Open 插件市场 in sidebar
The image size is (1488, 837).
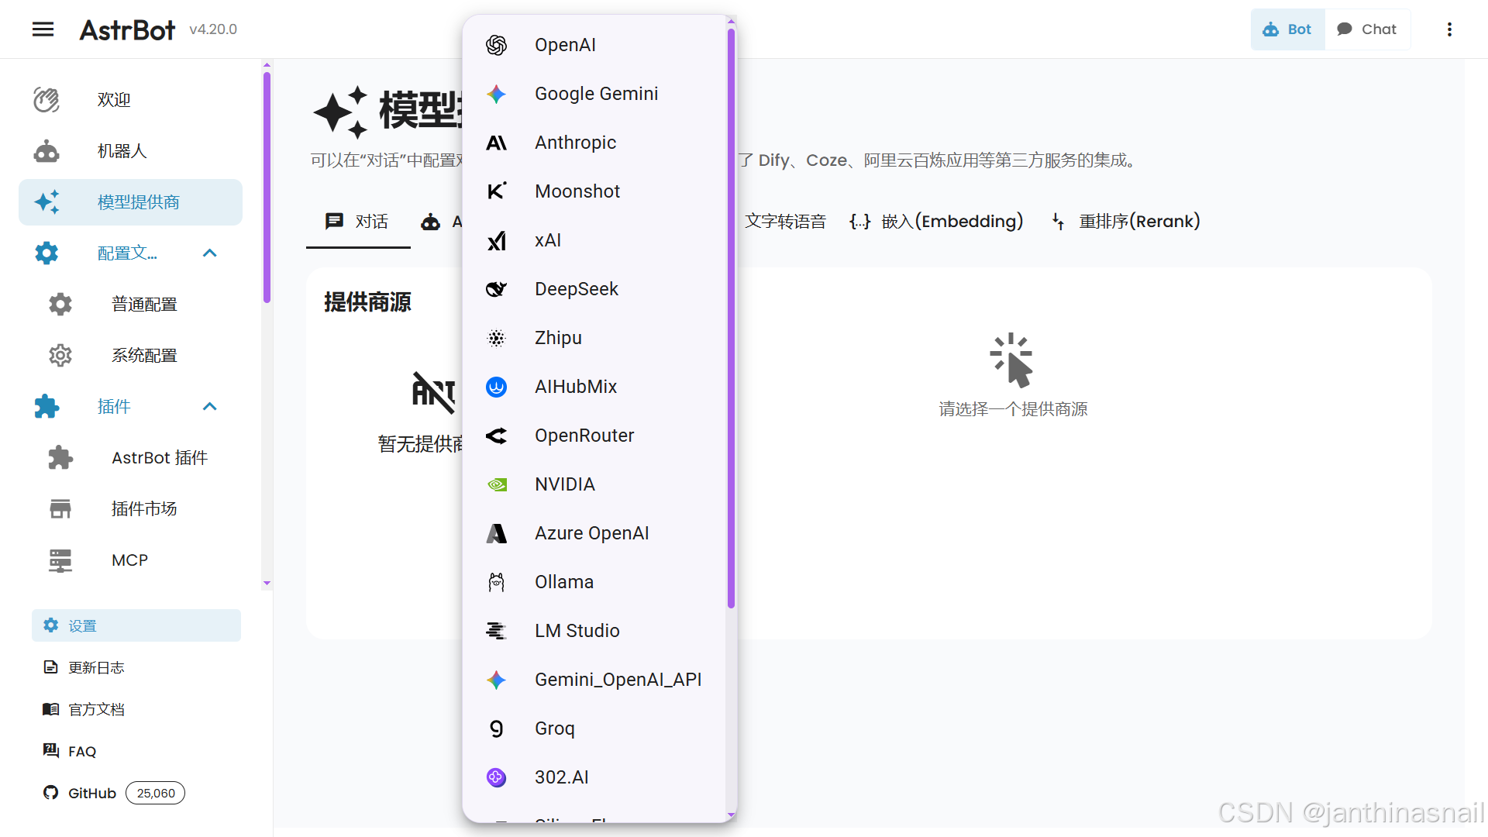pyautogui.click(x=130, y=509)
